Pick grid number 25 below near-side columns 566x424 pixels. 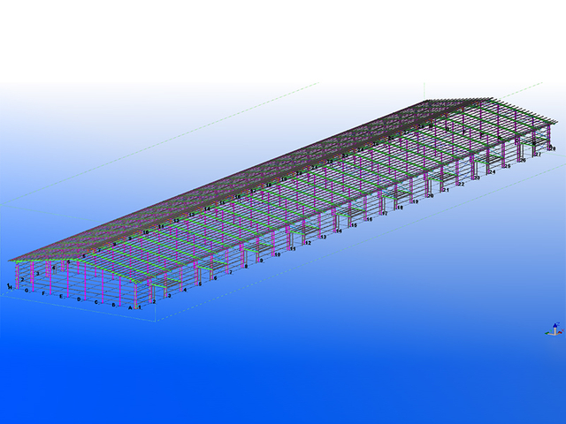[508, 166]
